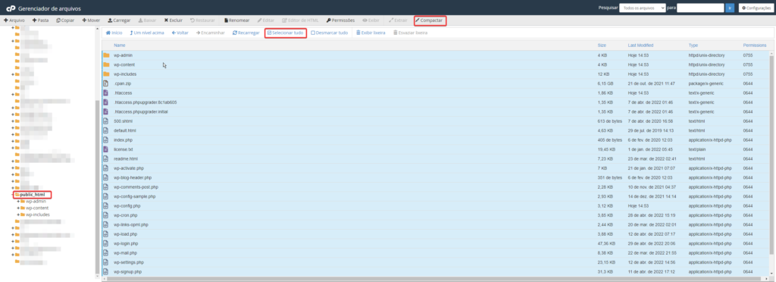Click the Exibir view button
The image size is (776, 282).
(371, 20)
